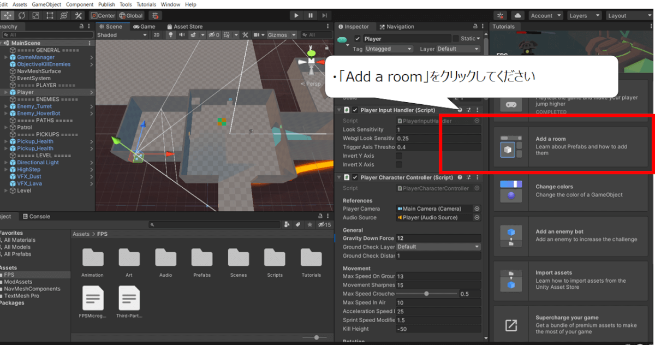Open the Gizmos dropdown
The height and width of the screenshot is (345, 655).
click(281, 35)
